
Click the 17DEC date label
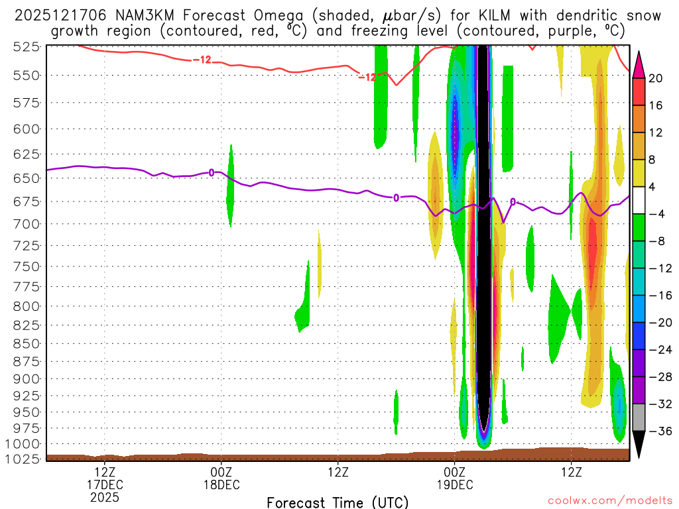tap(105, 484)
